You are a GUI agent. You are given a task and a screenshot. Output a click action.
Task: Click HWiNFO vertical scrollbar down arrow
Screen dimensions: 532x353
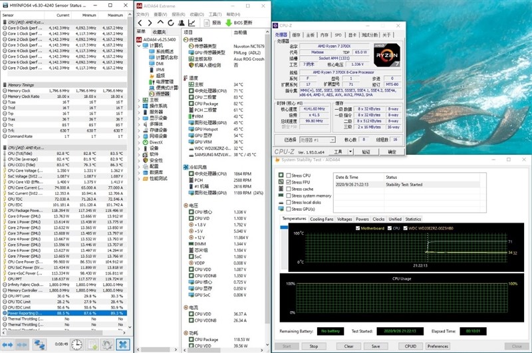coord(130,327)
